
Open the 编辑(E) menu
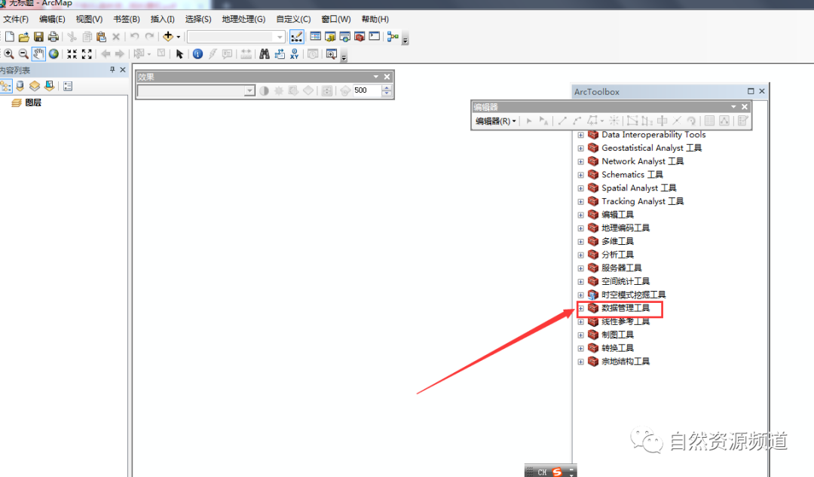pyautogui.click(x=52, y=19)
